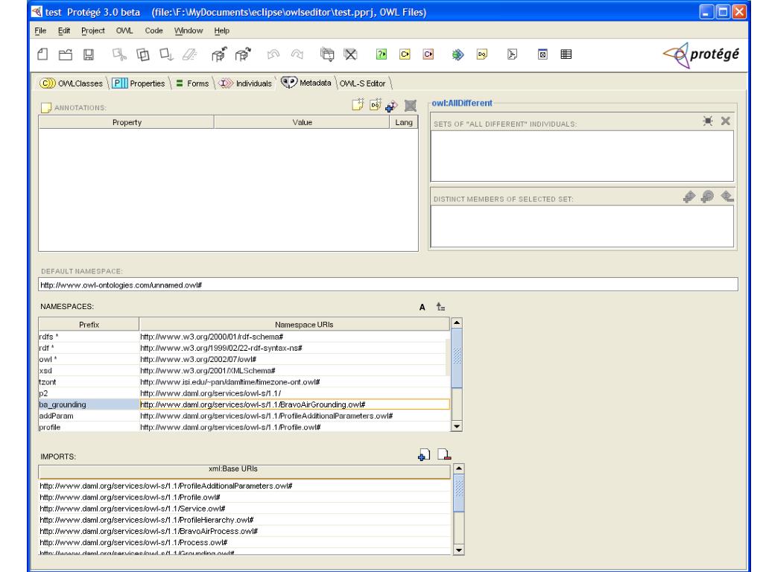Click the Namespace URIs column header
763x572 pixels.
[x=294, y=325]
